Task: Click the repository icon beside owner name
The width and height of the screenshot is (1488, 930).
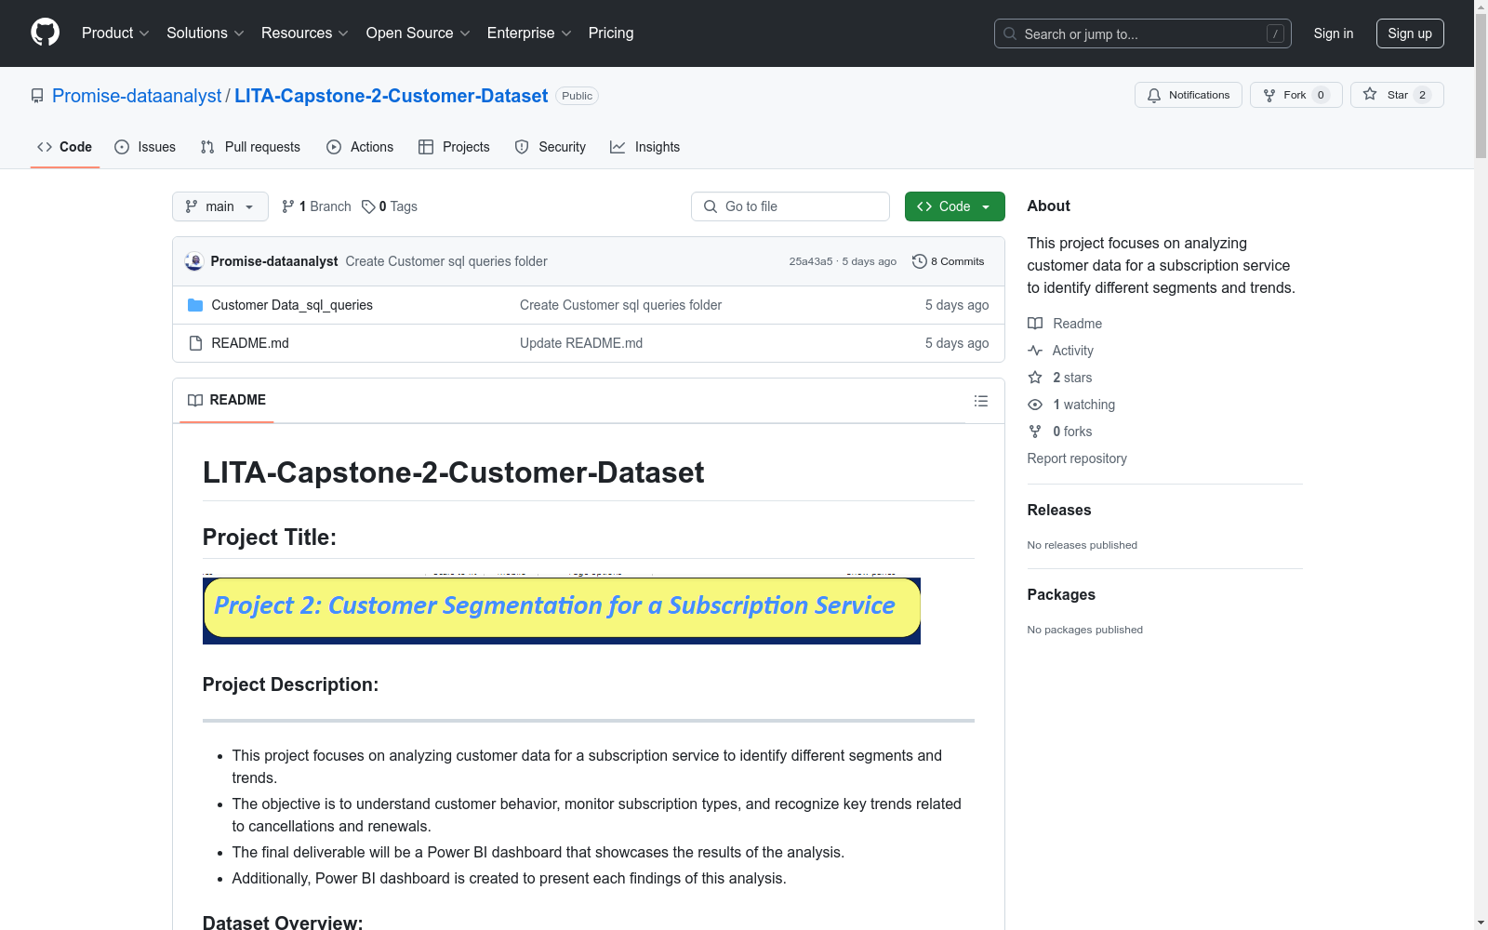Action: (37, 96)
